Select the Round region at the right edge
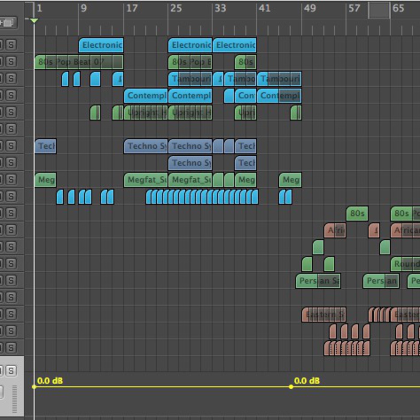 [x=406, y=264]
